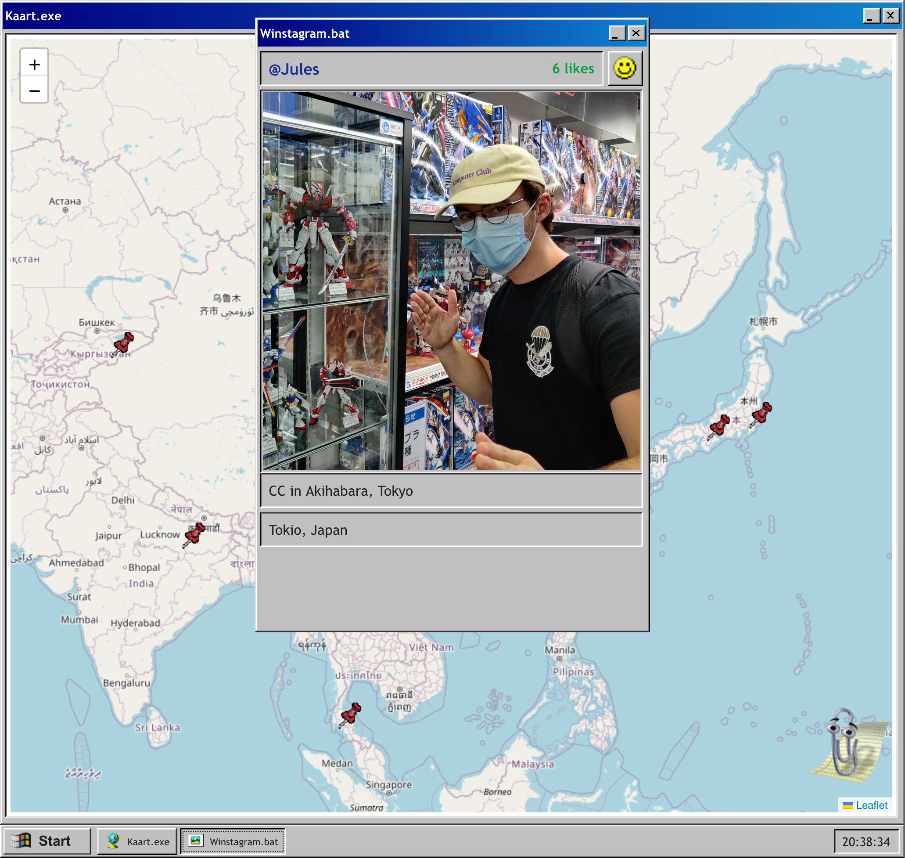
Task: Click the pushpin near Kathmandu, Nepal
Action: pyautogui.click(x=194, y=534)
